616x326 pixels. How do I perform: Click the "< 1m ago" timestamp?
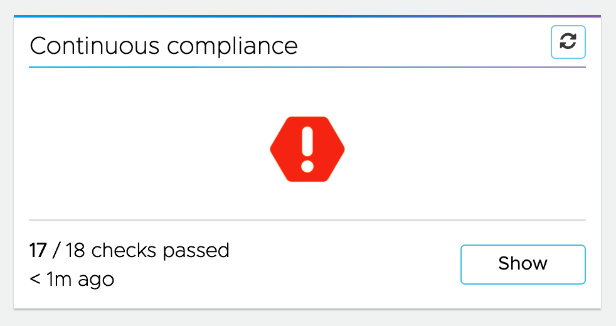(72, 278)
